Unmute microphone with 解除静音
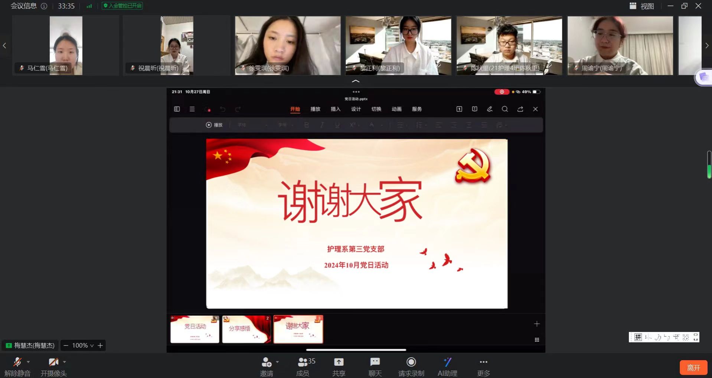This screenshot has width=712, height=378. [x=17, y=362]
